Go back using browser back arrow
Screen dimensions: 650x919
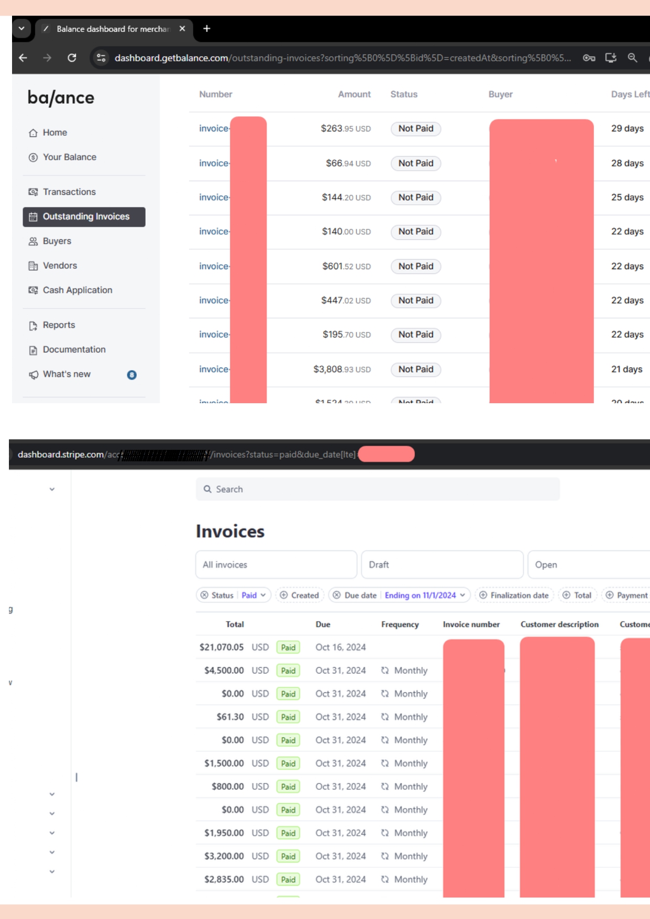(x=23, y=58)
